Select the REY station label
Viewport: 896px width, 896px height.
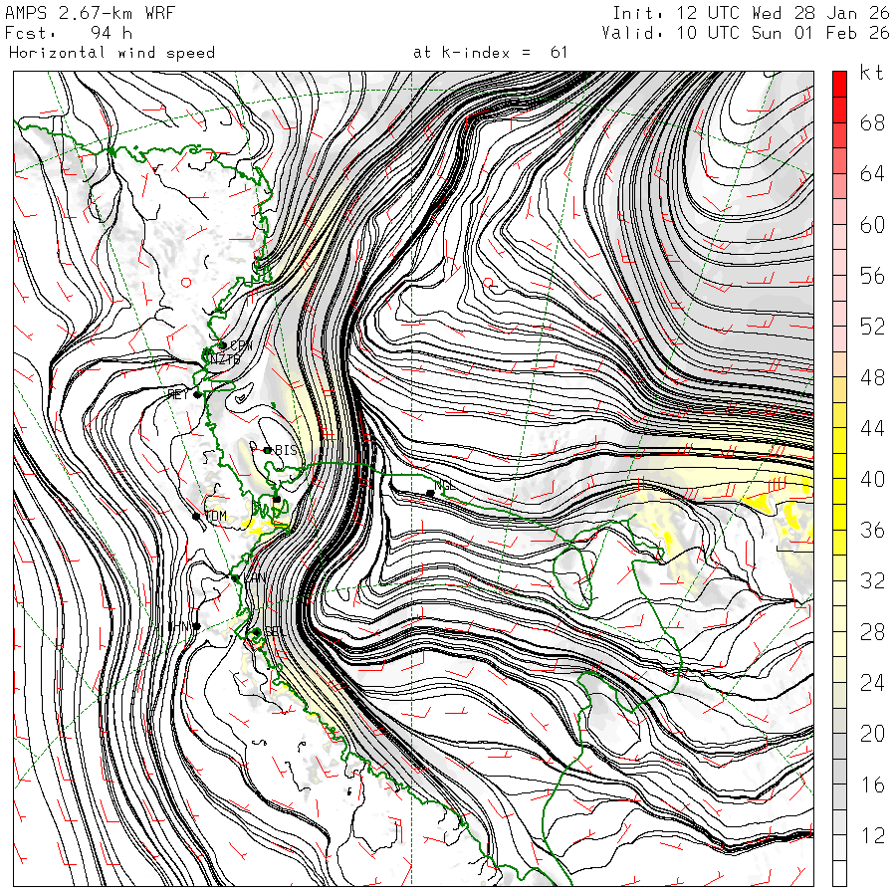[x=178, y=394]
